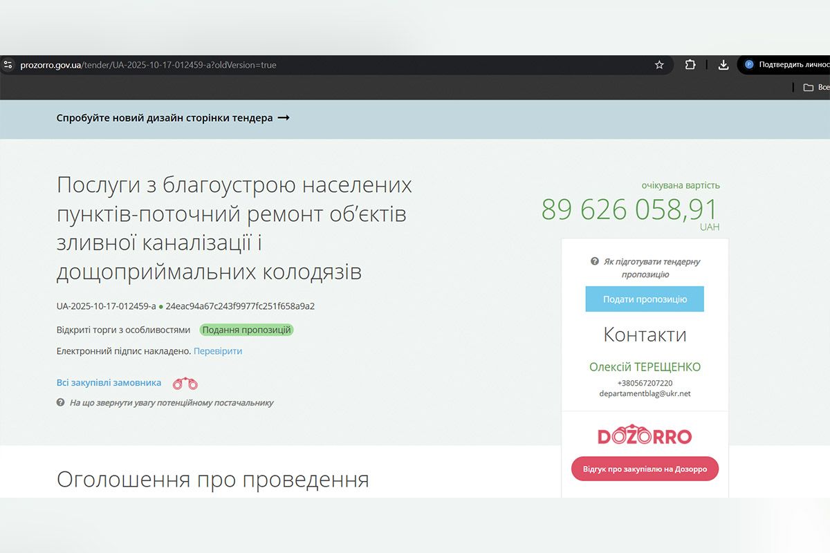The height and width of the screenshot is (553, 830).
Task: Click the site information icon in the address bar
Action: (x=8, y=64)
